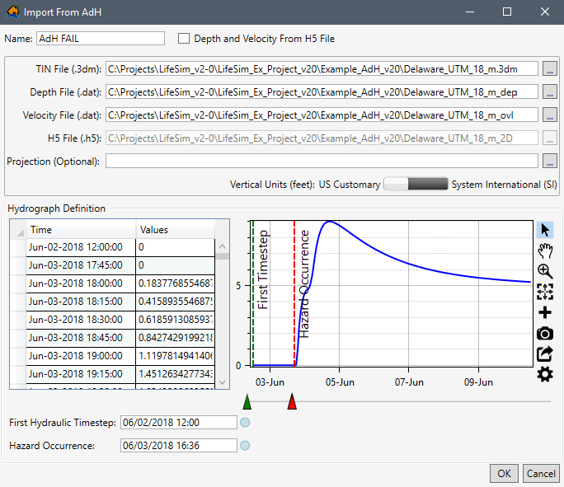Screen dimensions: 564x487
Task: Select cell Jun-03-2018 19:00:00
Action: tap(81, 356)
